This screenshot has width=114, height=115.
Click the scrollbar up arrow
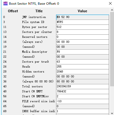click(x=112, y=10)
